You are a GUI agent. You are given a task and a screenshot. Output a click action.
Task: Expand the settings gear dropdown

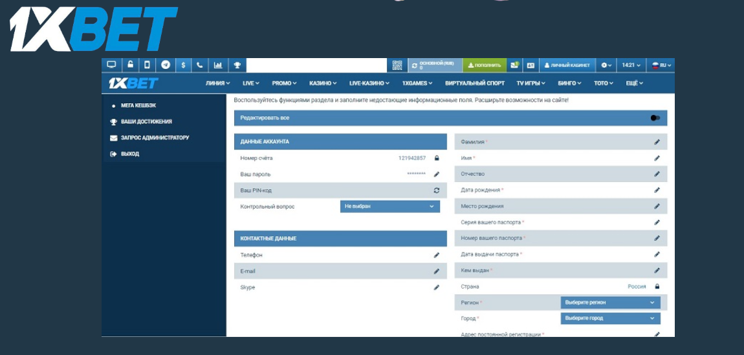606,65
